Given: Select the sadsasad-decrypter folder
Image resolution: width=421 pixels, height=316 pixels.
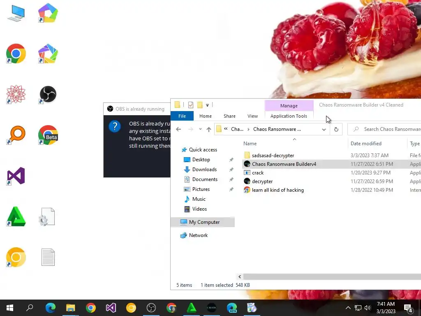Looking at the screenshot, I should click(x=273, y=155).
